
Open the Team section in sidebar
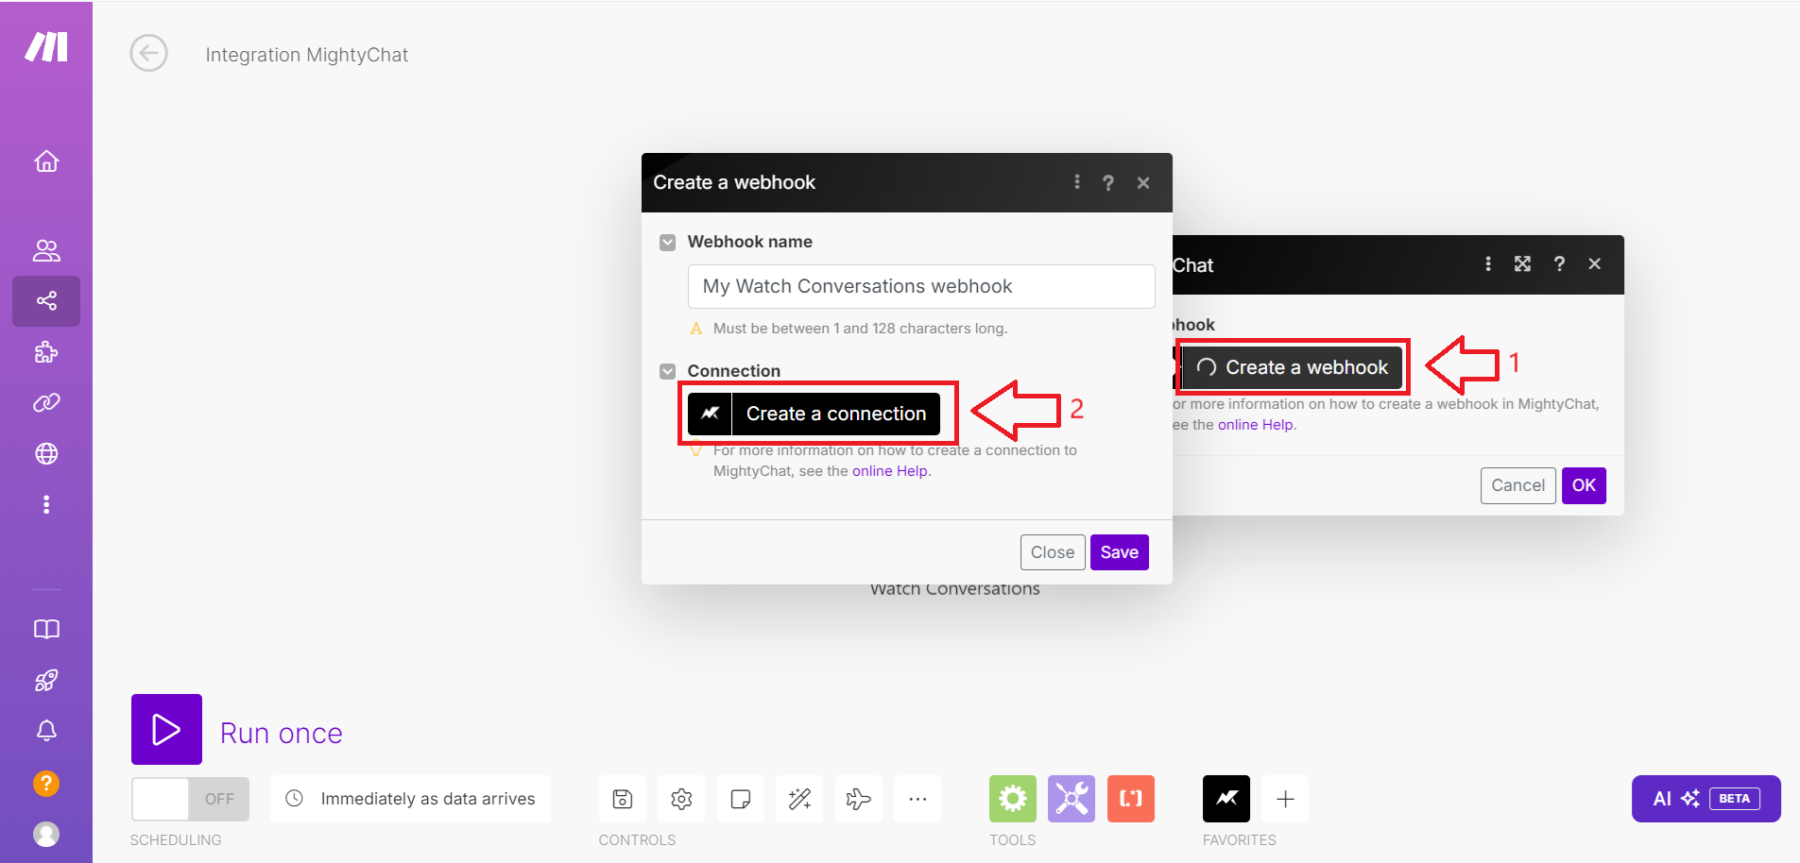46,250
